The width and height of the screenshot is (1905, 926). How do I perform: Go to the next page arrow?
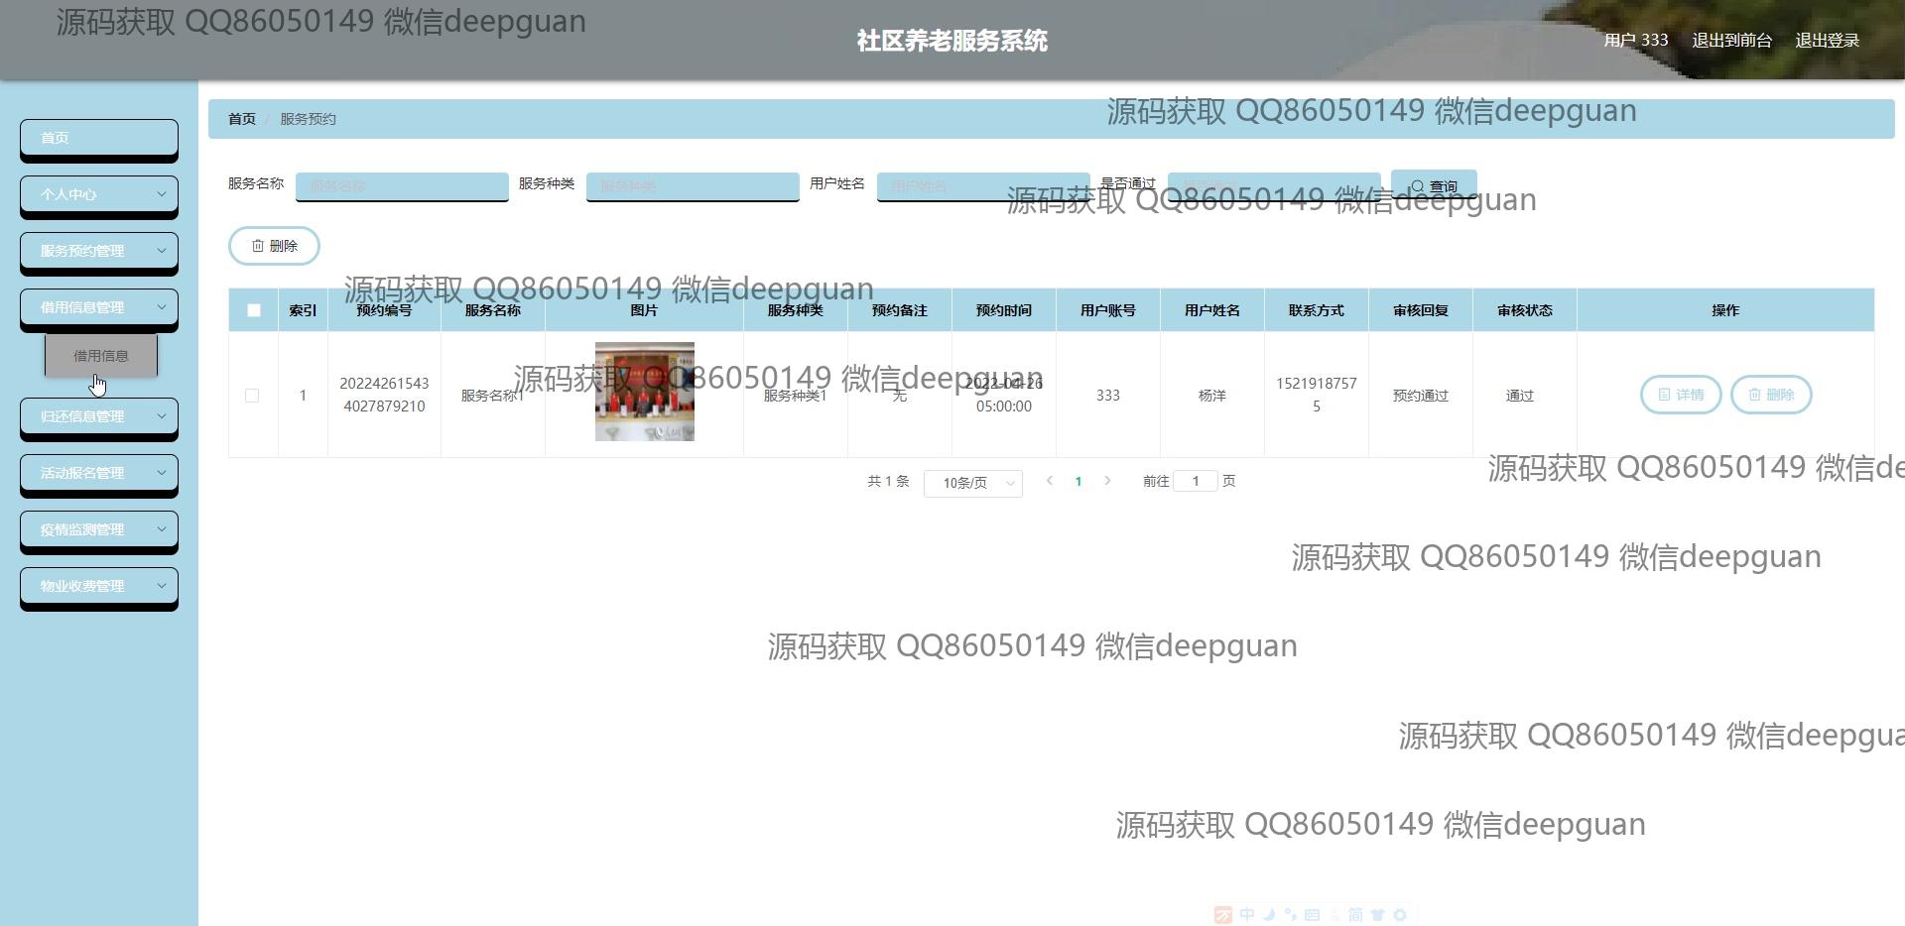click(x=1107, y=481)
